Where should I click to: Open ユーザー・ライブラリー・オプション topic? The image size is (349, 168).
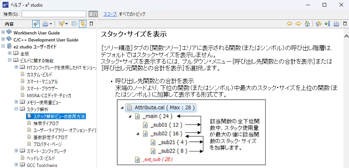(65, 130)
